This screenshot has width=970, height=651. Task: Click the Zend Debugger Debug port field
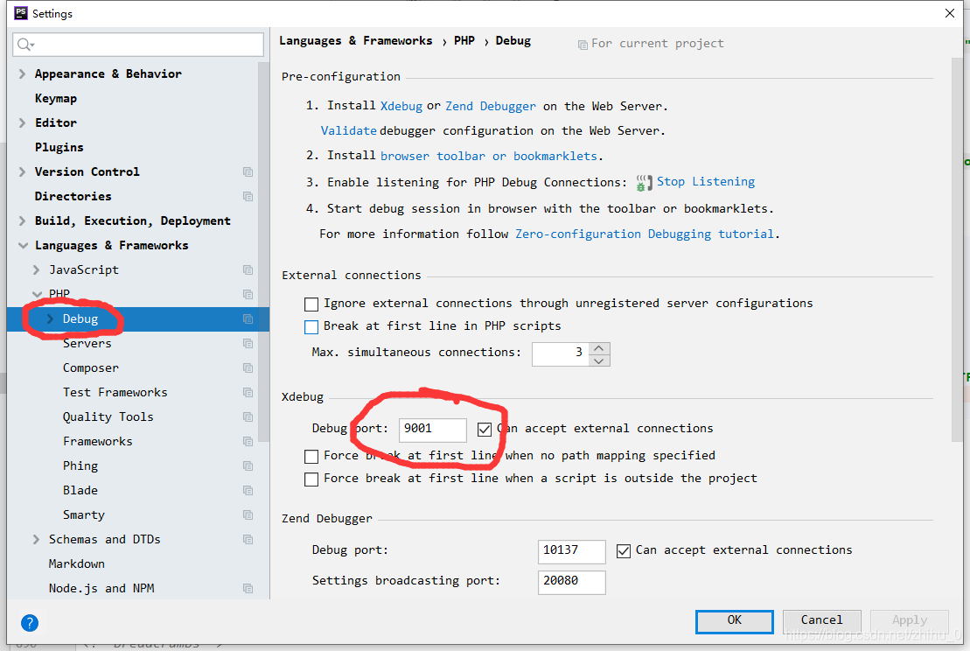point(572,551)
